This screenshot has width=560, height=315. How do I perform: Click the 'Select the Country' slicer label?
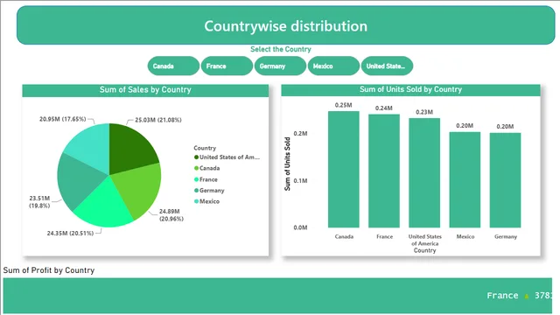pos(281,49)
